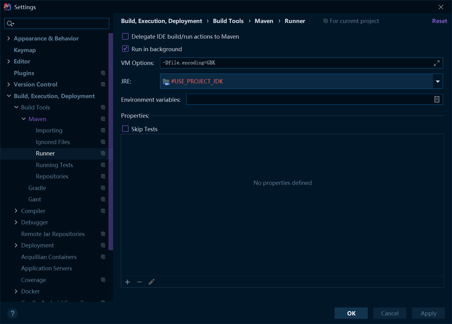Open Plugins settings
The width and height of the screenshot is (452, 324).
coord(24,73)
